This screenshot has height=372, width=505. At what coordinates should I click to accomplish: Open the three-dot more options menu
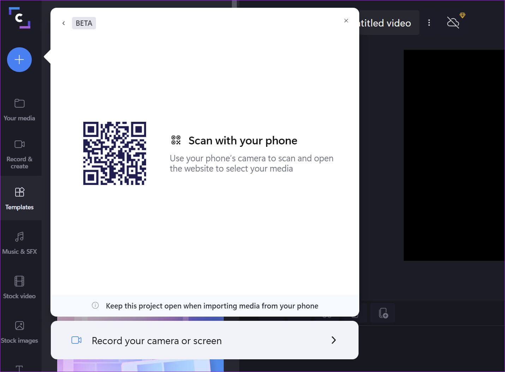tap(429, 23)
